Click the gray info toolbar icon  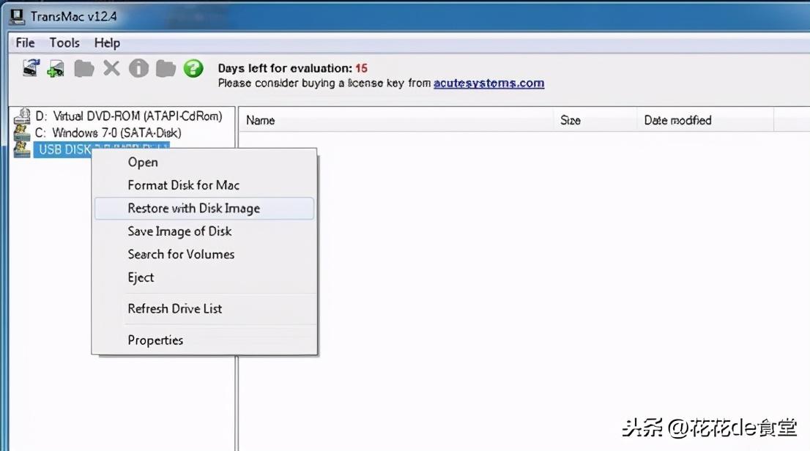pos(138,68)
